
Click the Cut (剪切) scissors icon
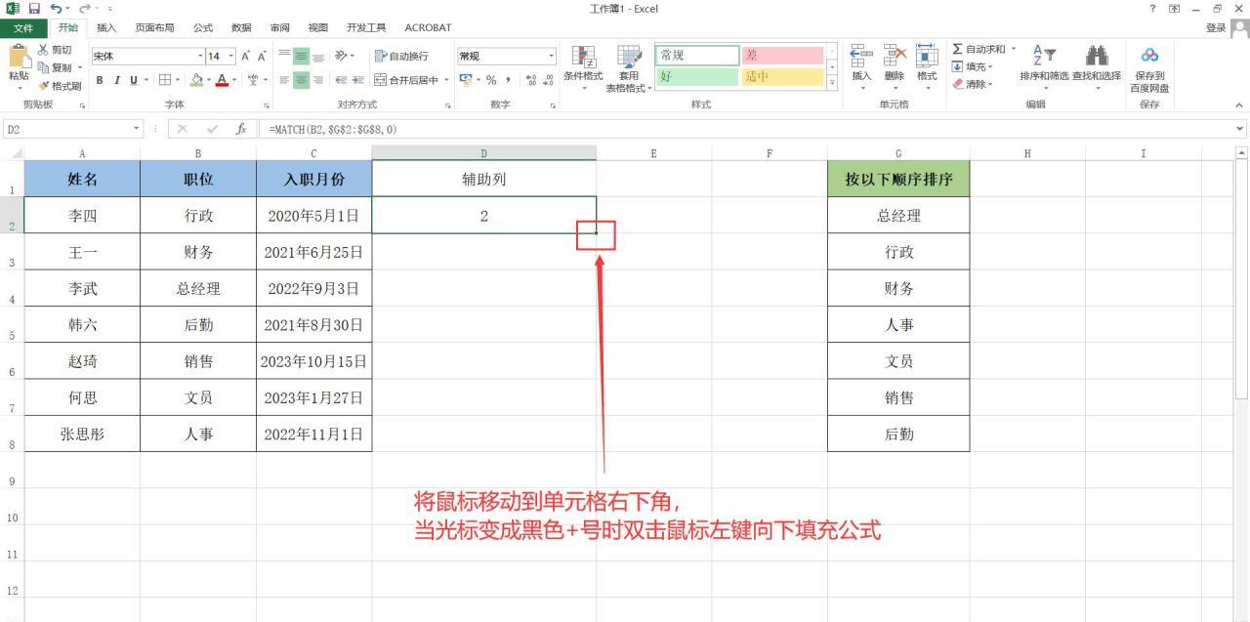tap(44, 50)
